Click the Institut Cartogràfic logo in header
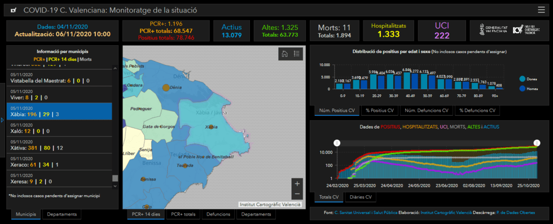Viewport: 553px width, 224px height. coord(526,29)
